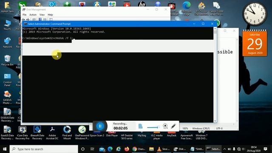Open File Explorer from the taskbar
Screen dimensions: 272x153
coord(151,149)
